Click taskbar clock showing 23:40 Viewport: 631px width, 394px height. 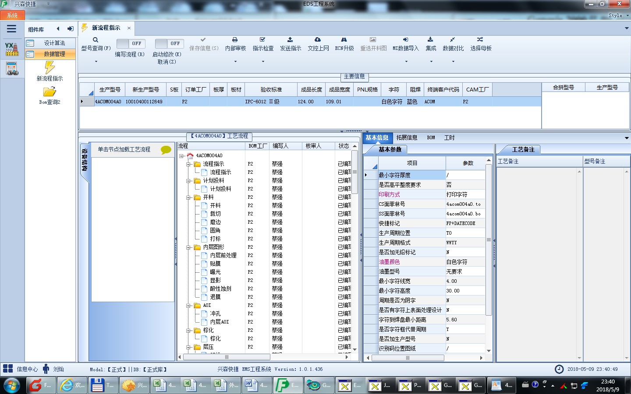[608, 385]
